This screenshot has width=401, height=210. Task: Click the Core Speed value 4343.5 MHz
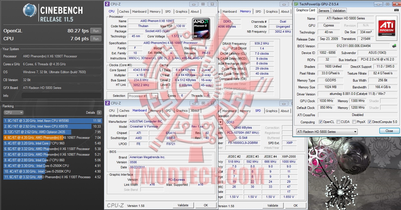141,70
